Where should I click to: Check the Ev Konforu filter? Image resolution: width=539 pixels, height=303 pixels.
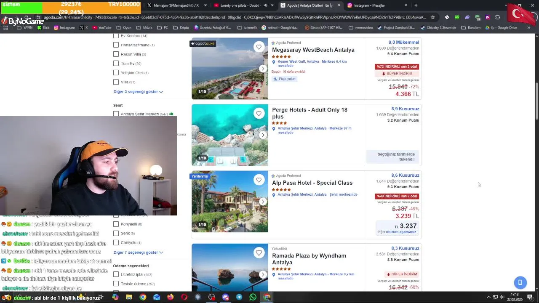(116, 36)
